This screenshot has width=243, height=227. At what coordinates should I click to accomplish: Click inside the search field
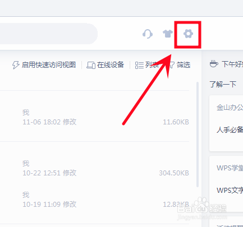pos(48,34)
